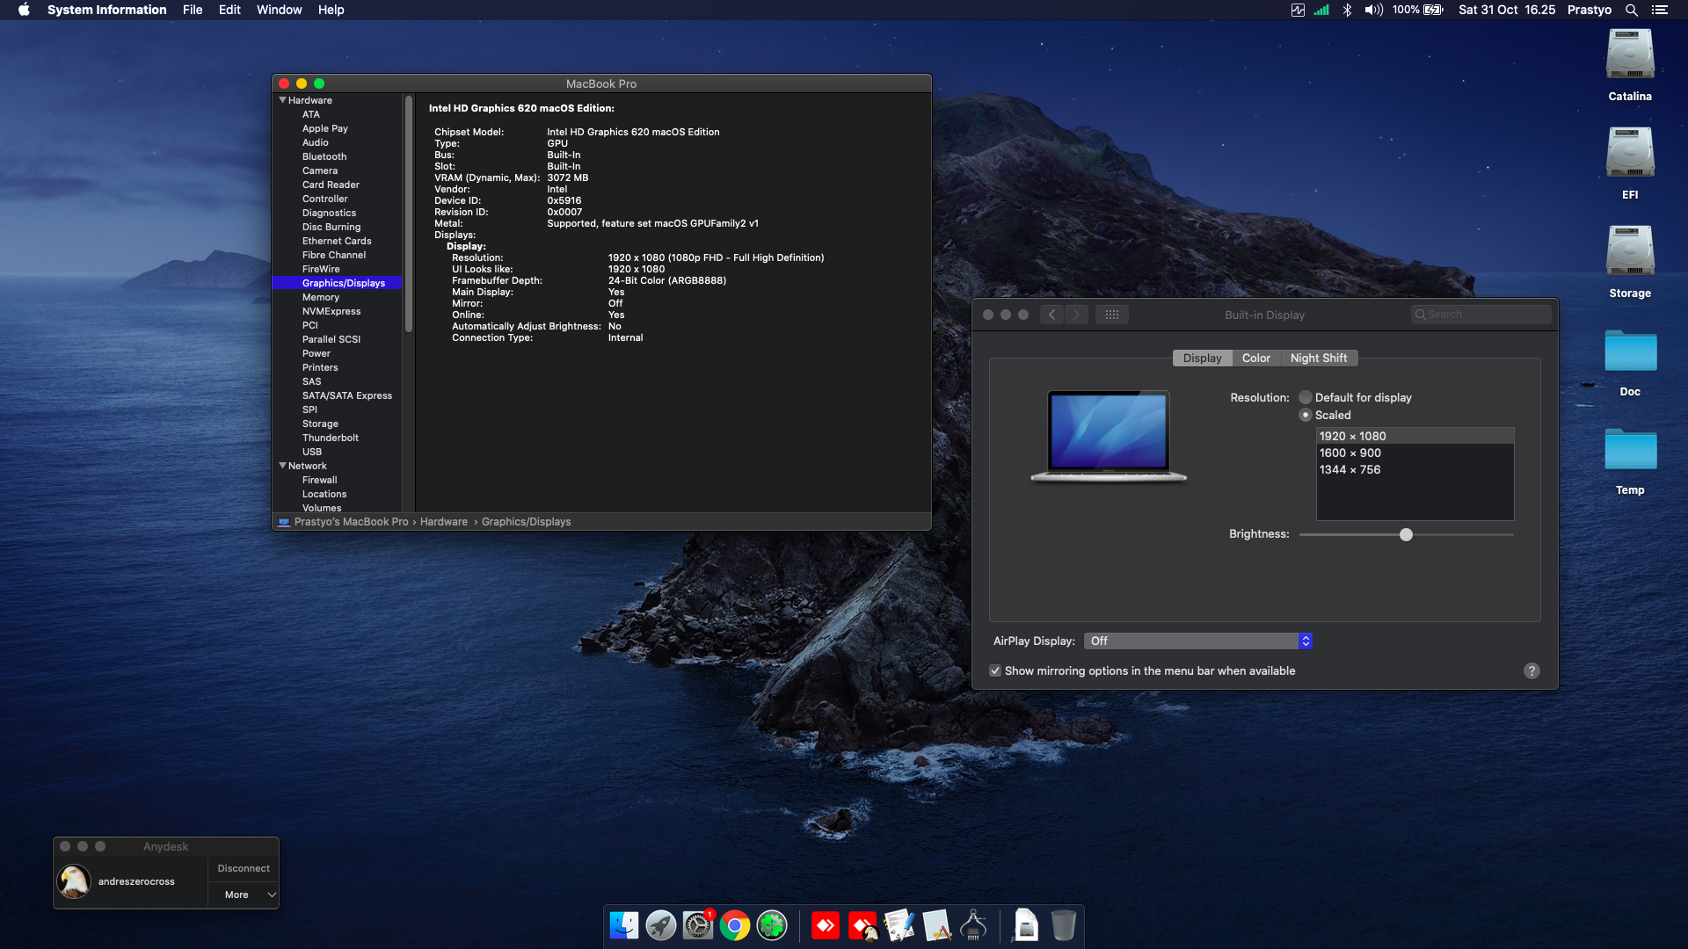Screen dimensions: 1688x949
Task: Collapse the Network tree section
Action: [x=282, y=466]
